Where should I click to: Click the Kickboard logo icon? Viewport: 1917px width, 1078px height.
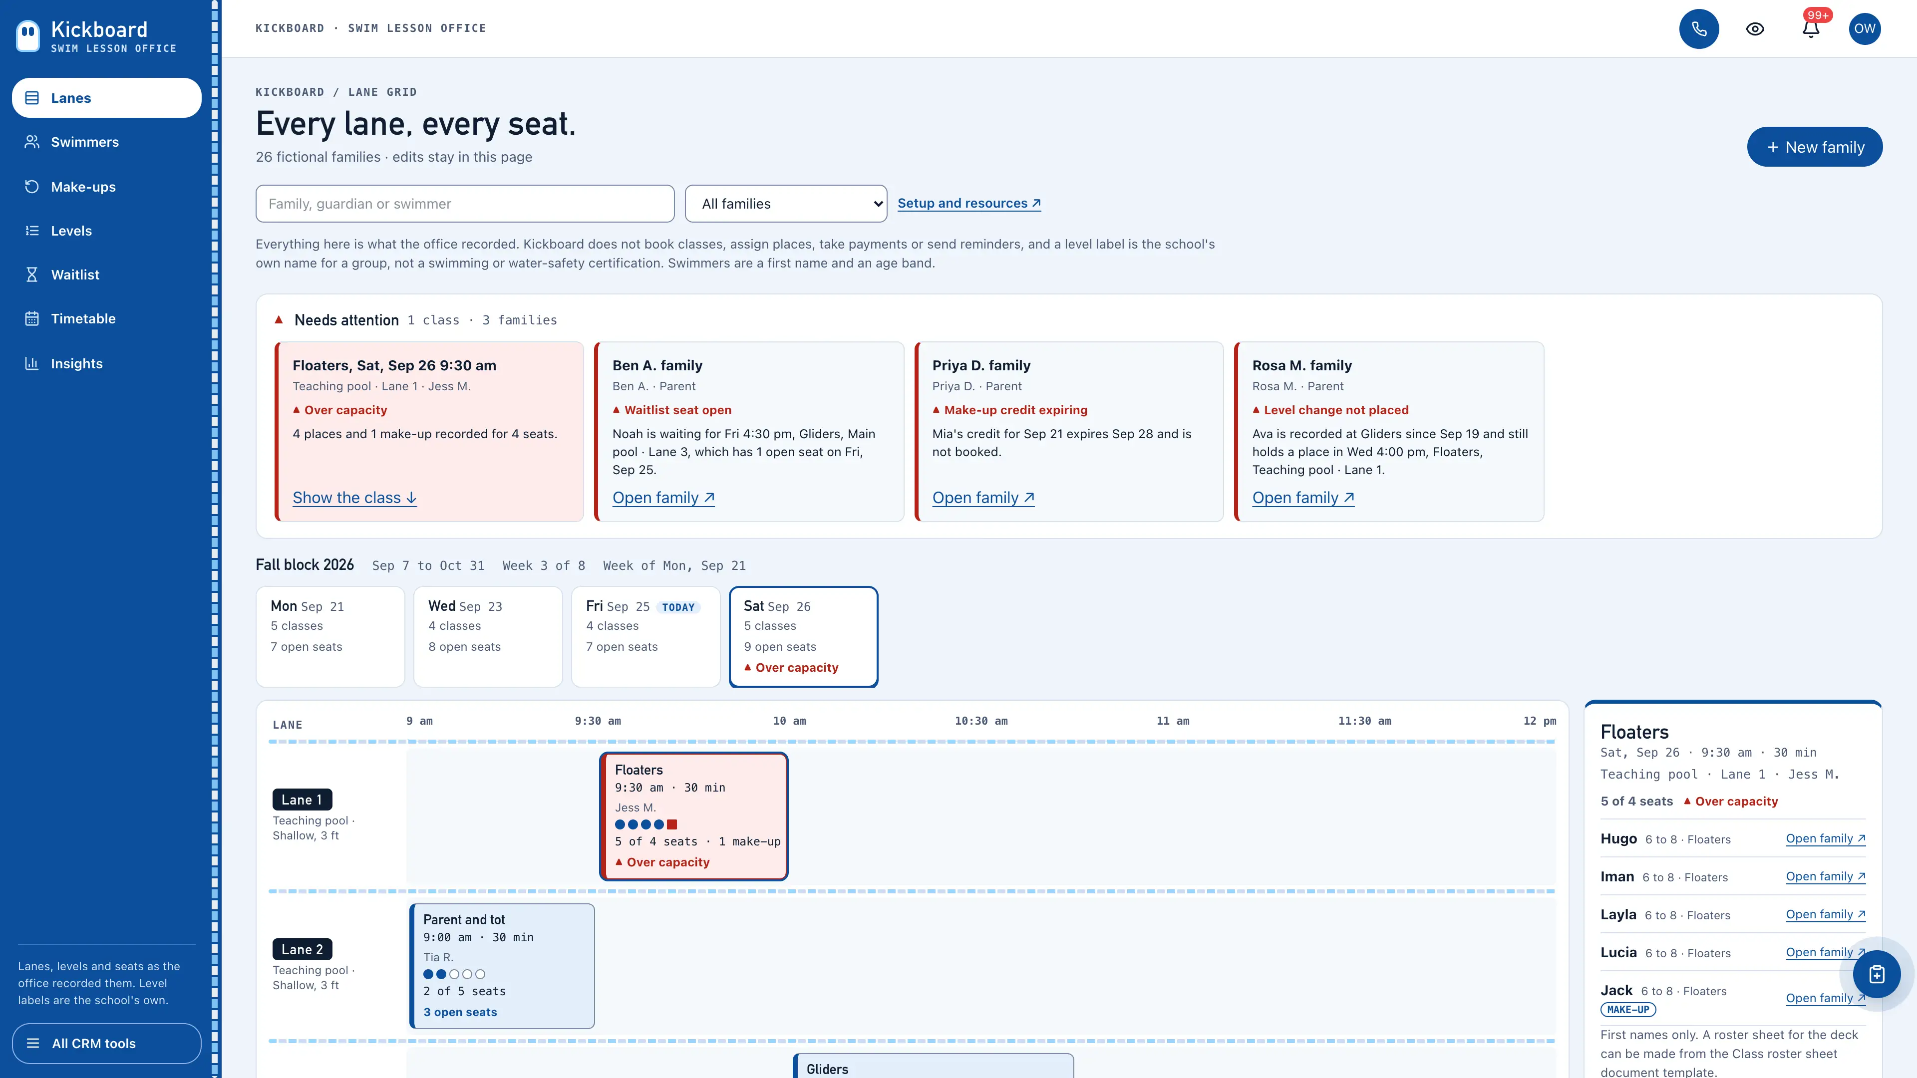tap(27, 35)
